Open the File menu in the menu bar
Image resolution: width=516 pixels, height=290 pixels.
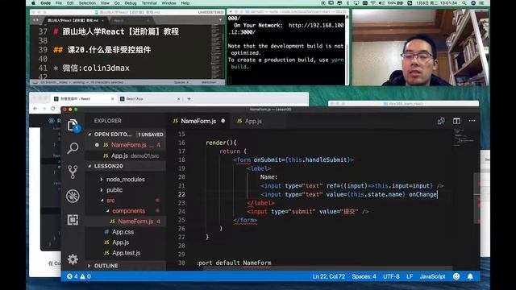pos(59,3)
